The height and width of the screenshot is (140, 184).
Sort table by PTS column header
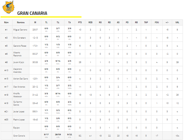pos(80,22)
